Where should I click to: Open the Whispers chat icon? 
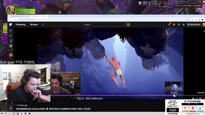point(179,25)
